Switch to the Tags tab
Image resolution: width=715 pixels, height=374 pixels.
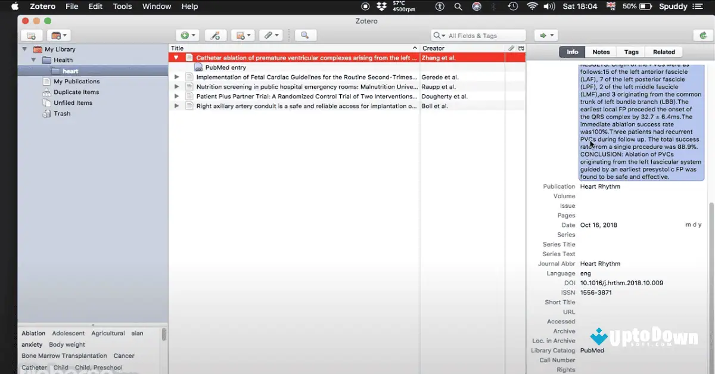(x=630, y=51)
